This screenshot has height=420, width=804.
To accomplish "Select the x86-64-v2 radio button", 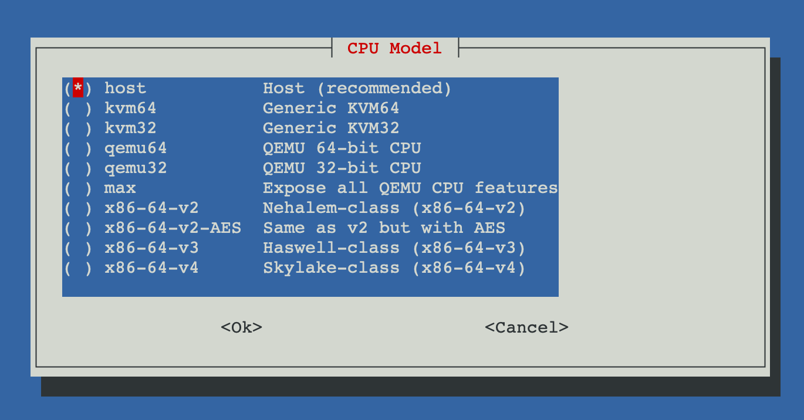I will click(x=78, y=208).
